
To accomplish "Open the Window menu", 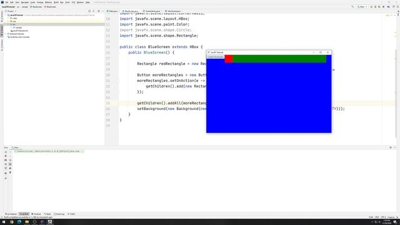I will click(81, 2).
